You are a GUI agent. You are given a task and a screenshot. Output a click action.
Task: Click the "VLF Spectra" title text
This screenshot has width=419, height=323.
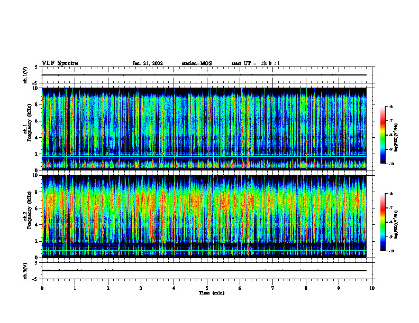[x=60, y=63]
